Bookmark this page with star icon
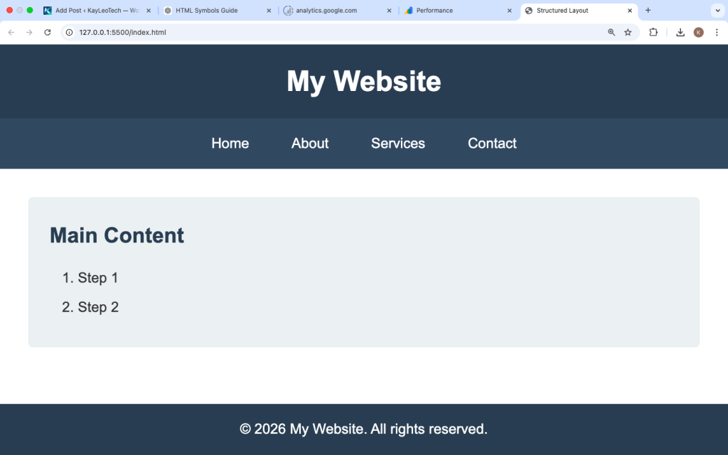The width and height of the screenshot is (728, 455). coord(628,33)
